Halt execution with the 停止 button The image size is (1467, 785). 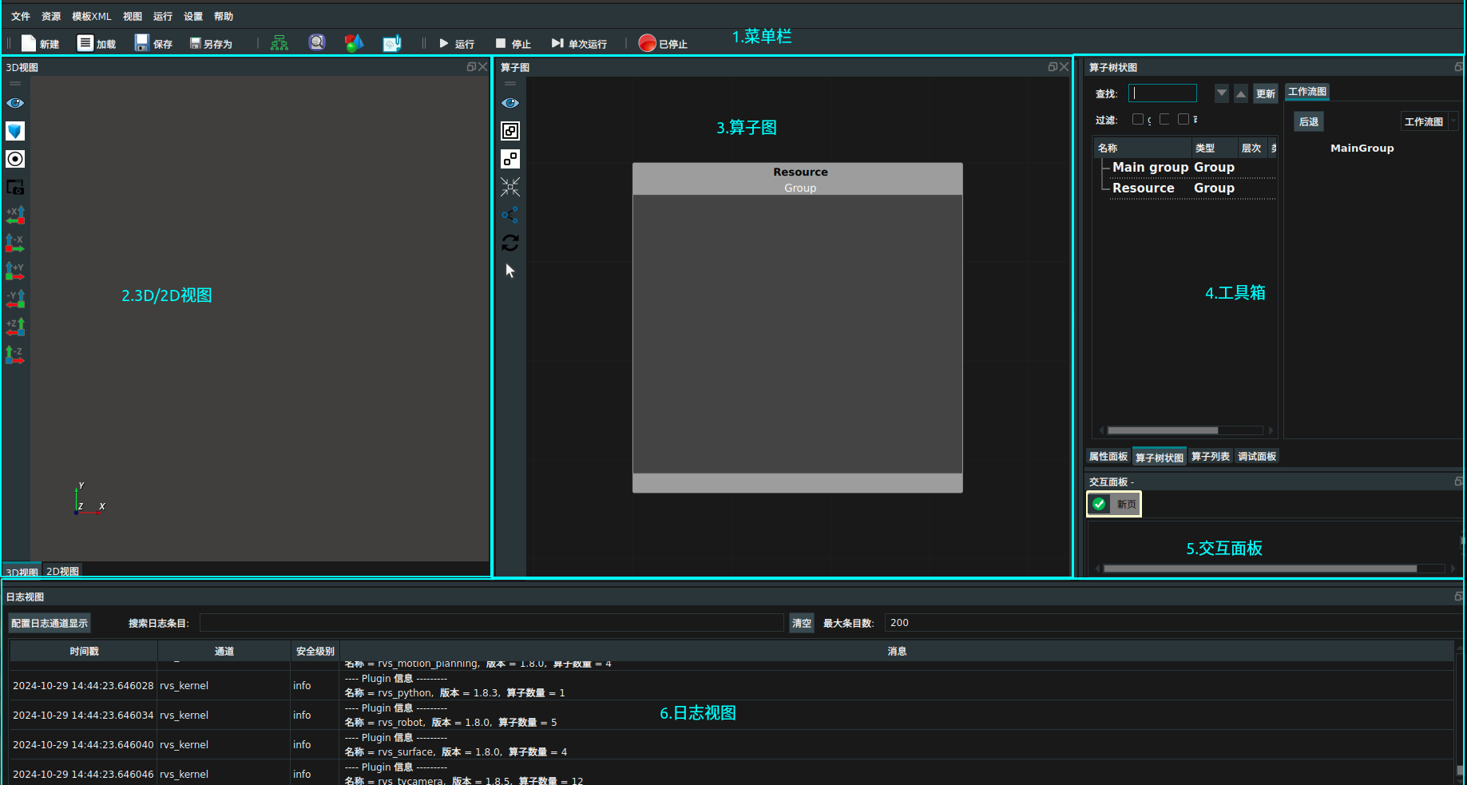click(513, 44)
